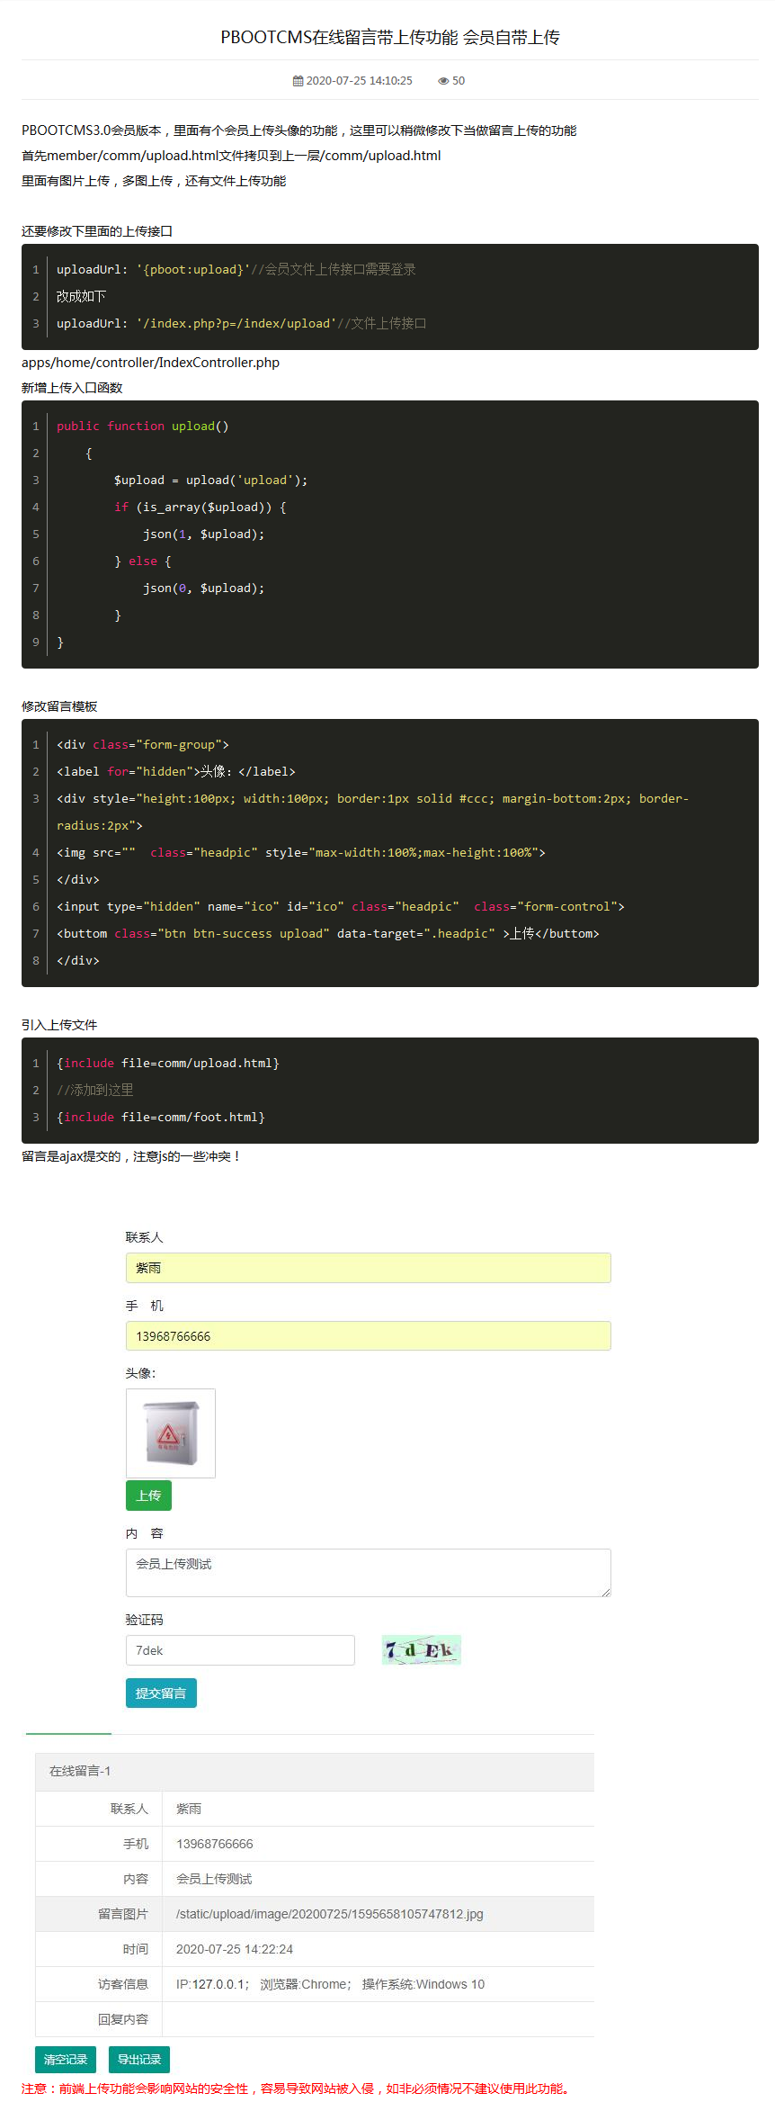This screenshot has width=775, height=2111.
Task: Click the code line {include file=comm/foot.html}
Action: tap(161, 1117)
